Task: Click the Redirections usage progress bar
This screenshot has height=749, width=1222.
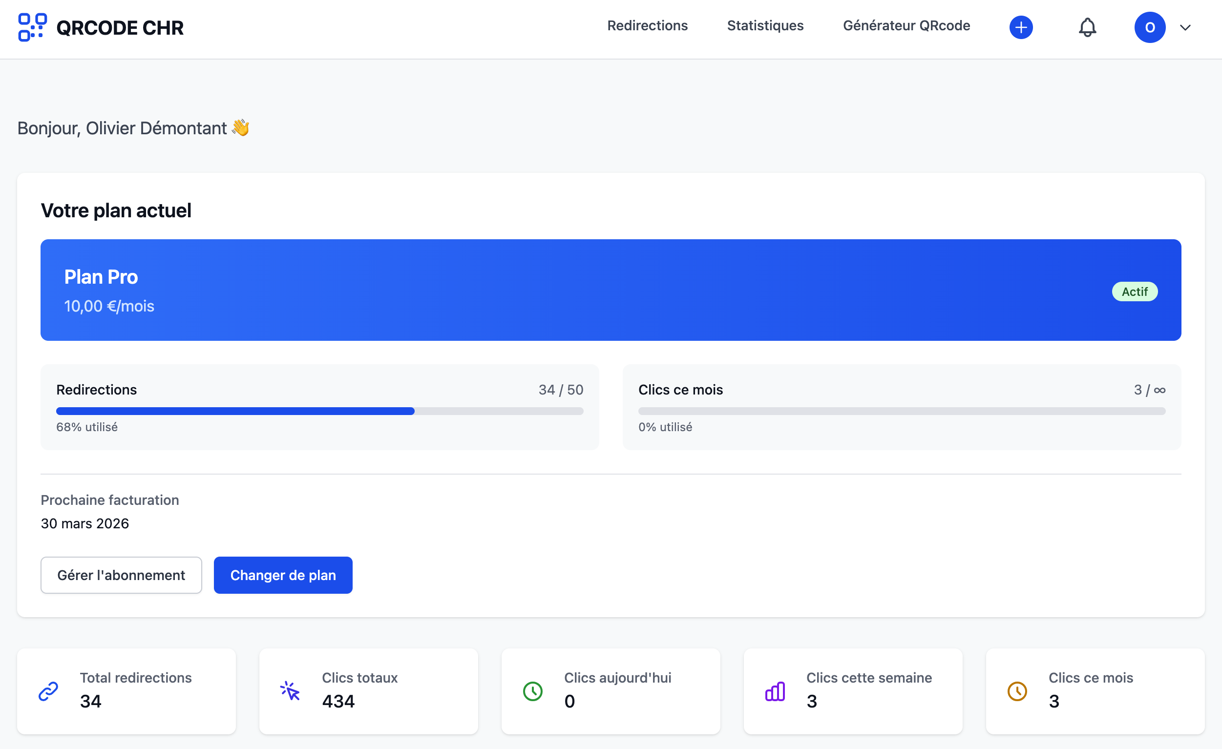Action: tap(319, 411)
